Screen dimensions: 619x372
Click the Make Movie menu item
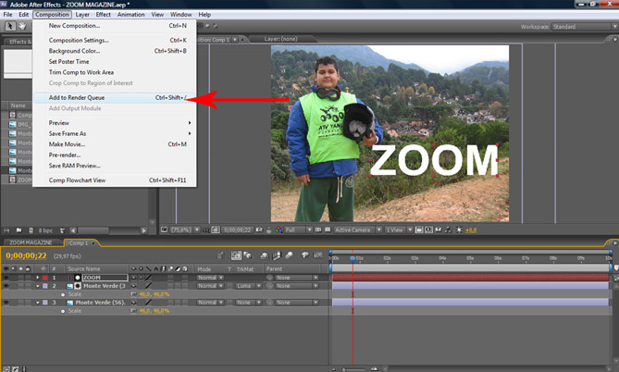click(68, 144)
